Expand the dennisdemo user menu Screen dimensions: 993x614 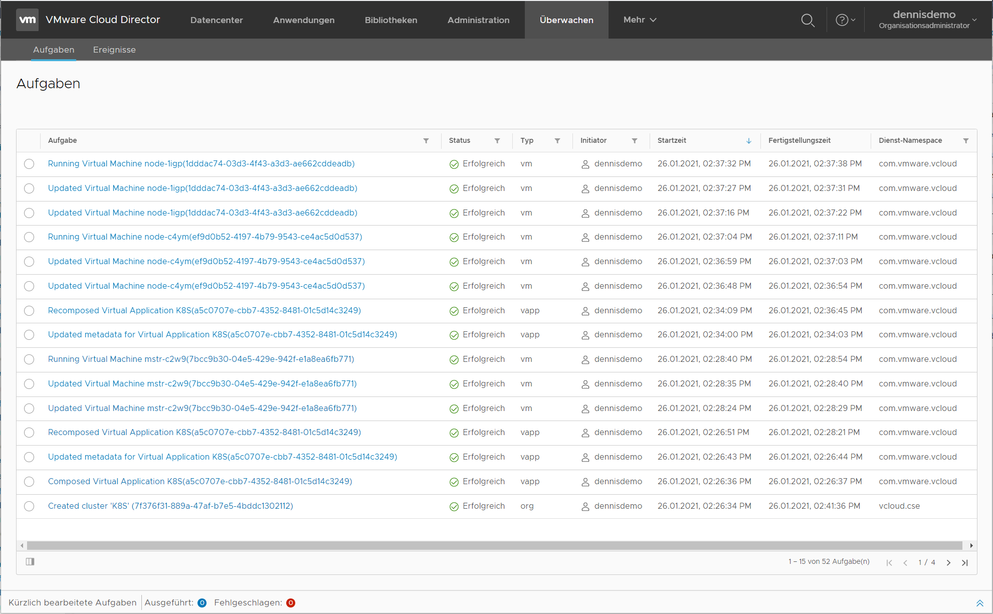pyautogui.click(x=927, y=20)
